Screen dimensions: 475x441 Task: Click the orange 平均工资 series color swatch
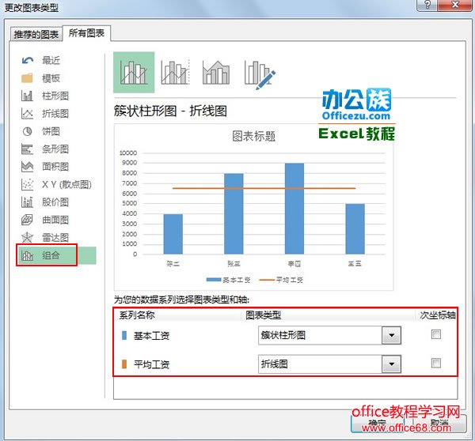pos(124,364)
